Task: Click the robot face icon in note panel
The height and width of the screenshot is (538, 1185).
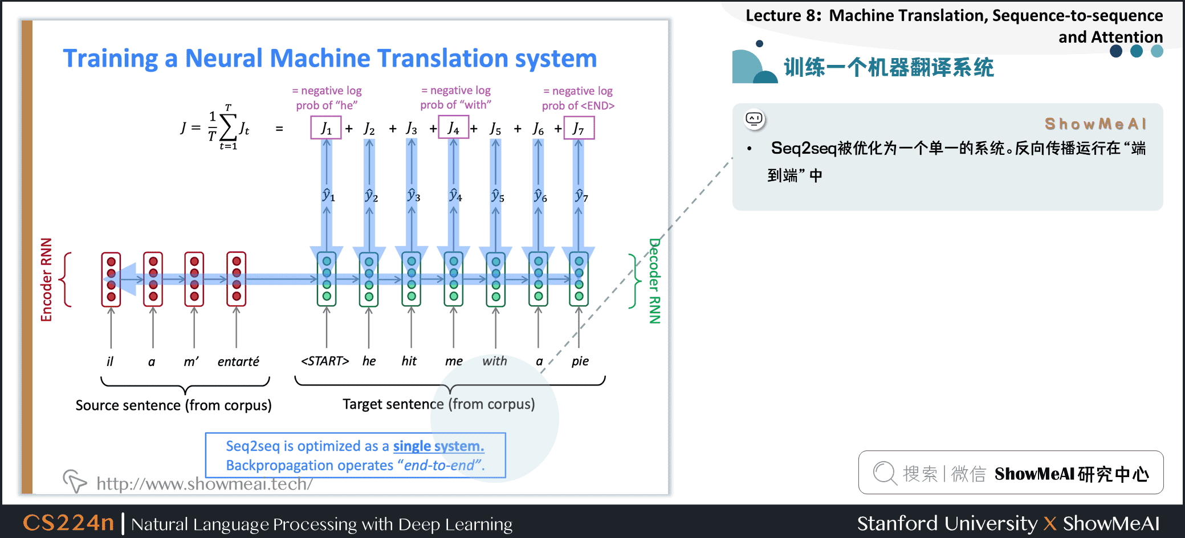Action: click(755, 120)
